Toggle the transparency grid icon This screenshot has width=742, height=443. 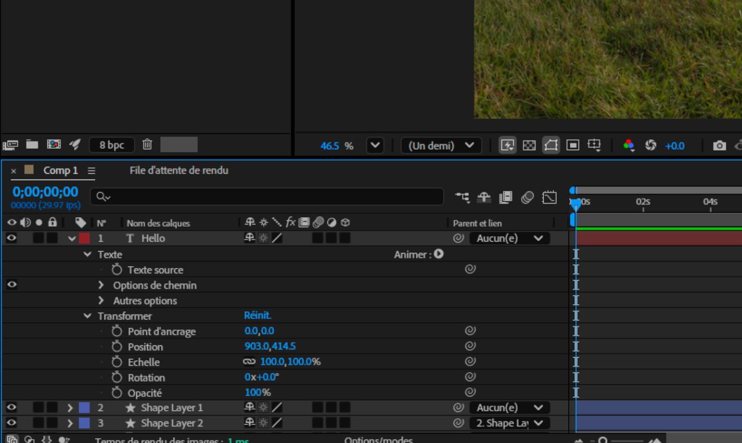pos(529,146)
